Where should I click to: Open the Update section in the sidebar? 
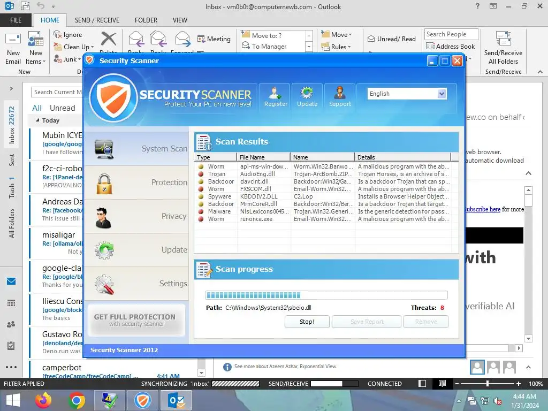pyautogui.click(x=136, y=249)
